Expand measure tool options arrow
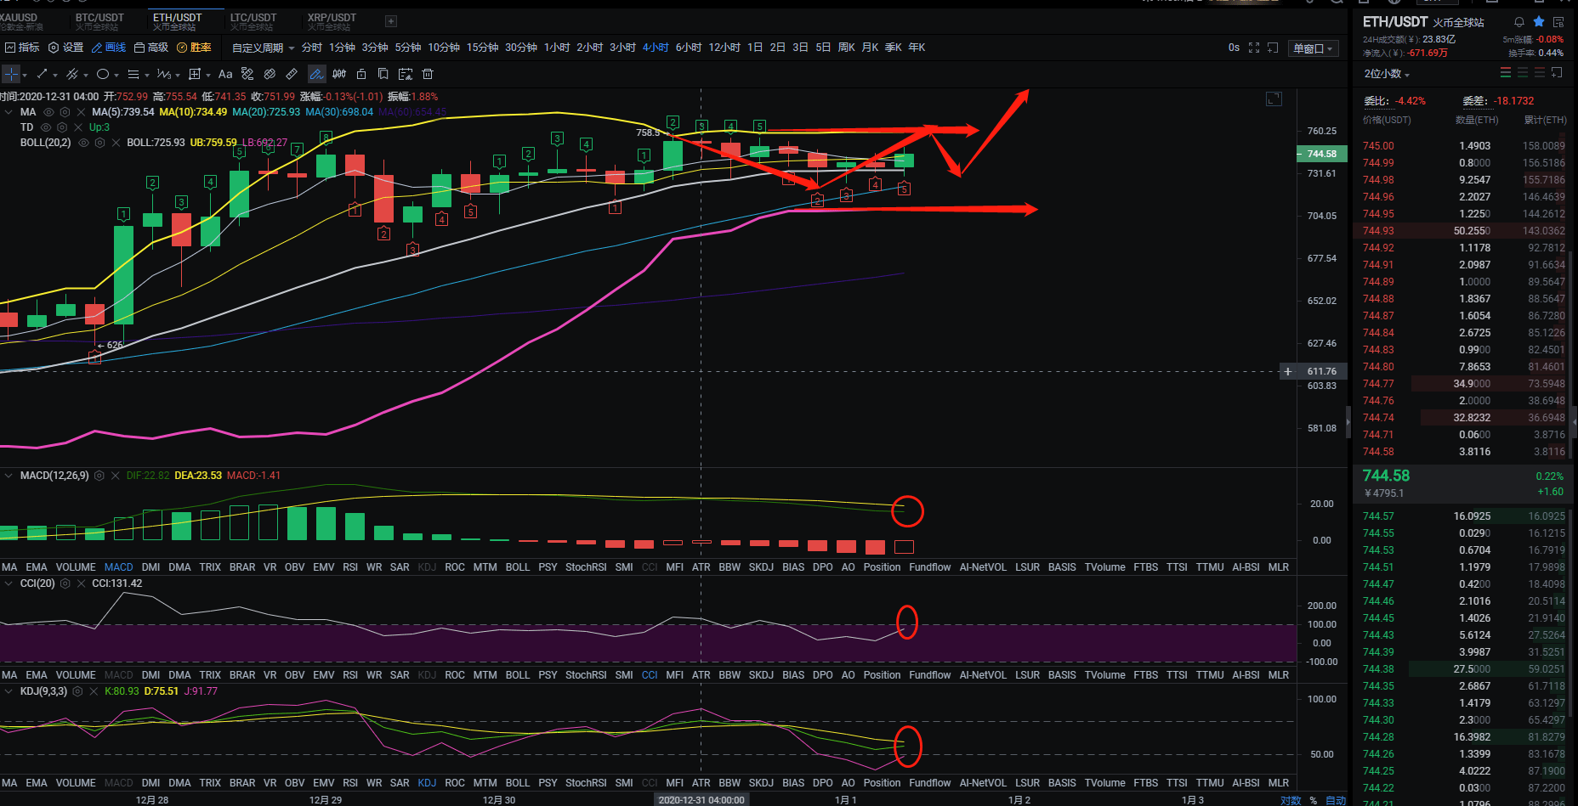Viewport: 1578px width, 806px height. coord(208,76)
